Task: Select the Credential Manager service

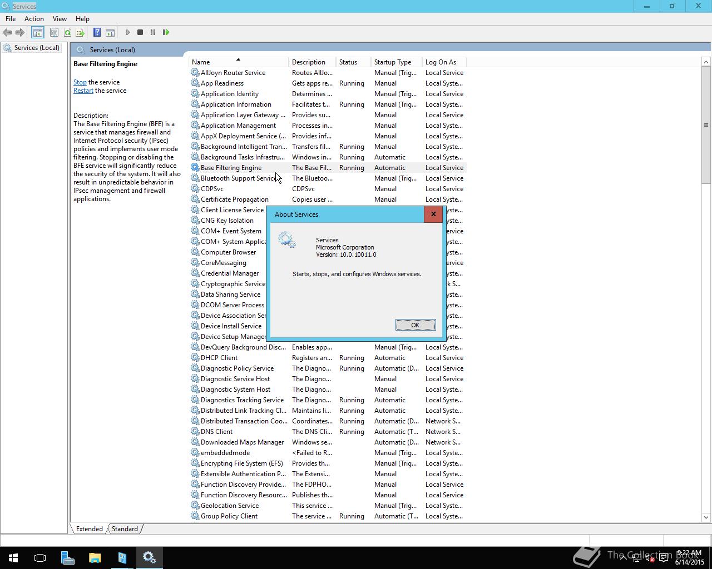Action: (229, 273)
